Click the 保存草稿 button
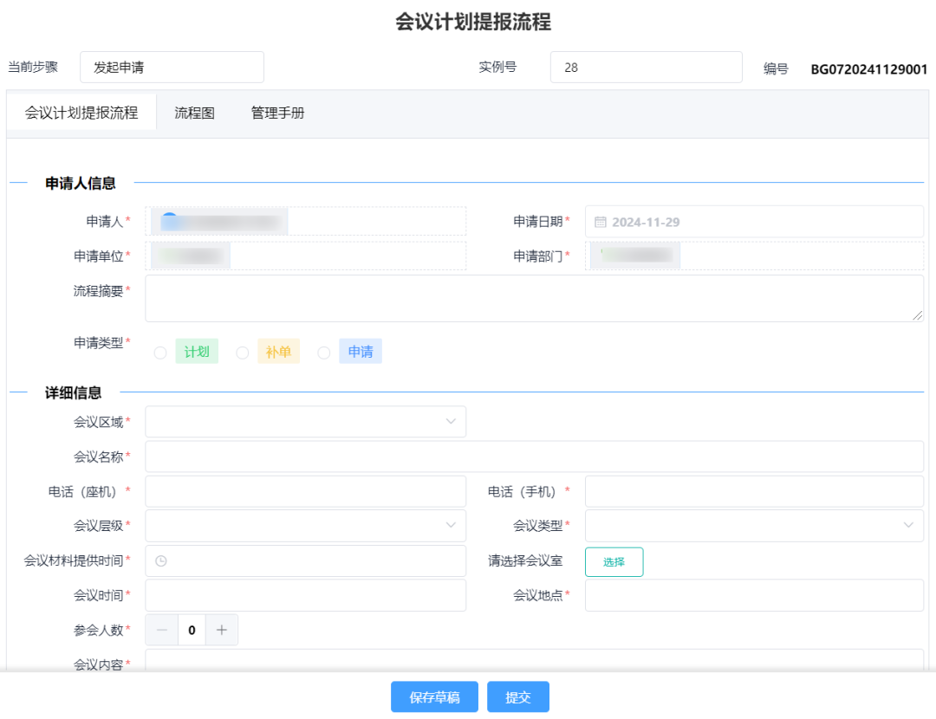Image resolution: width=936 pixels, height=719 pixels. click(x=434, y=697)
